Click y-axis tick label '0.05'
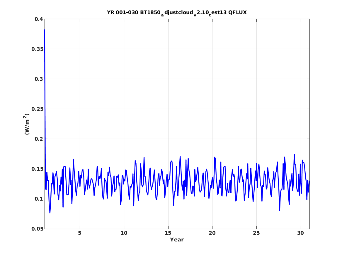This screenshot has height=257, width=342. pos(37,229)
